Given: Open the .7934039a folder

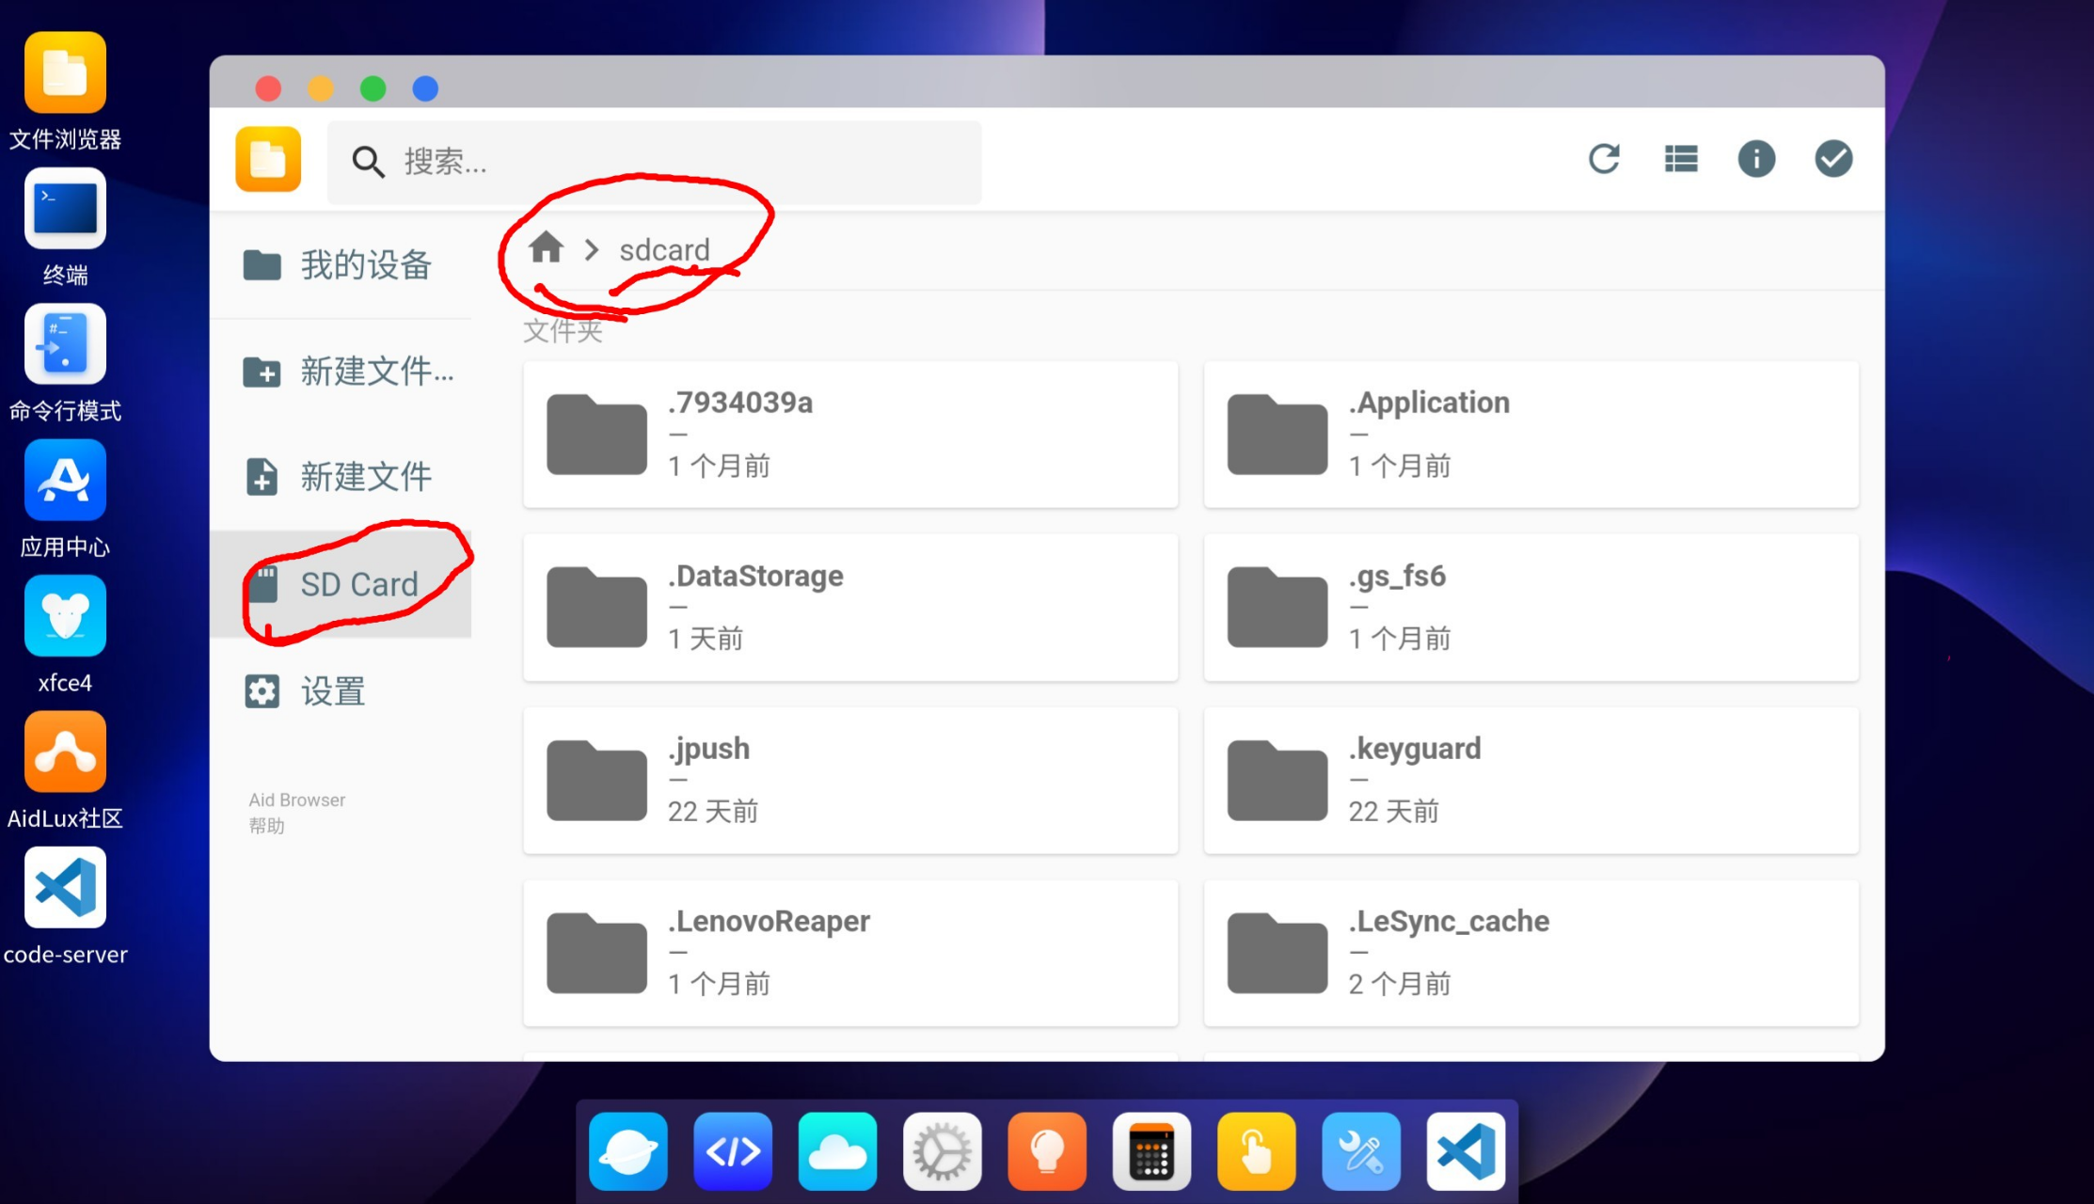Looking at the screenshot, I should point(850,435).
